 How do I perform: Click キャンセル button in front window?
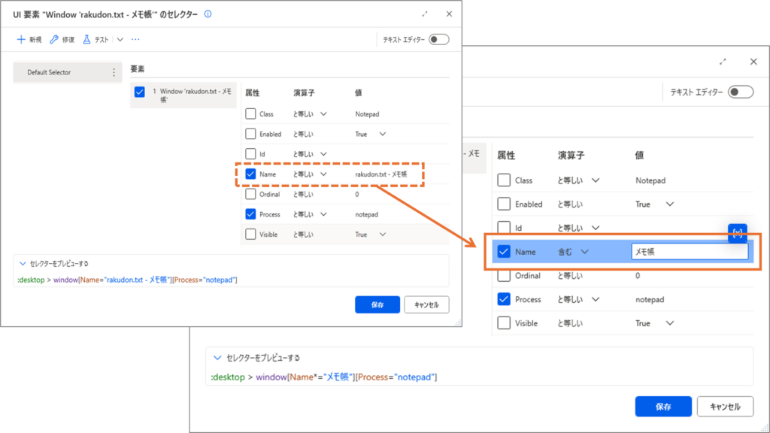(x=726, y=407)
